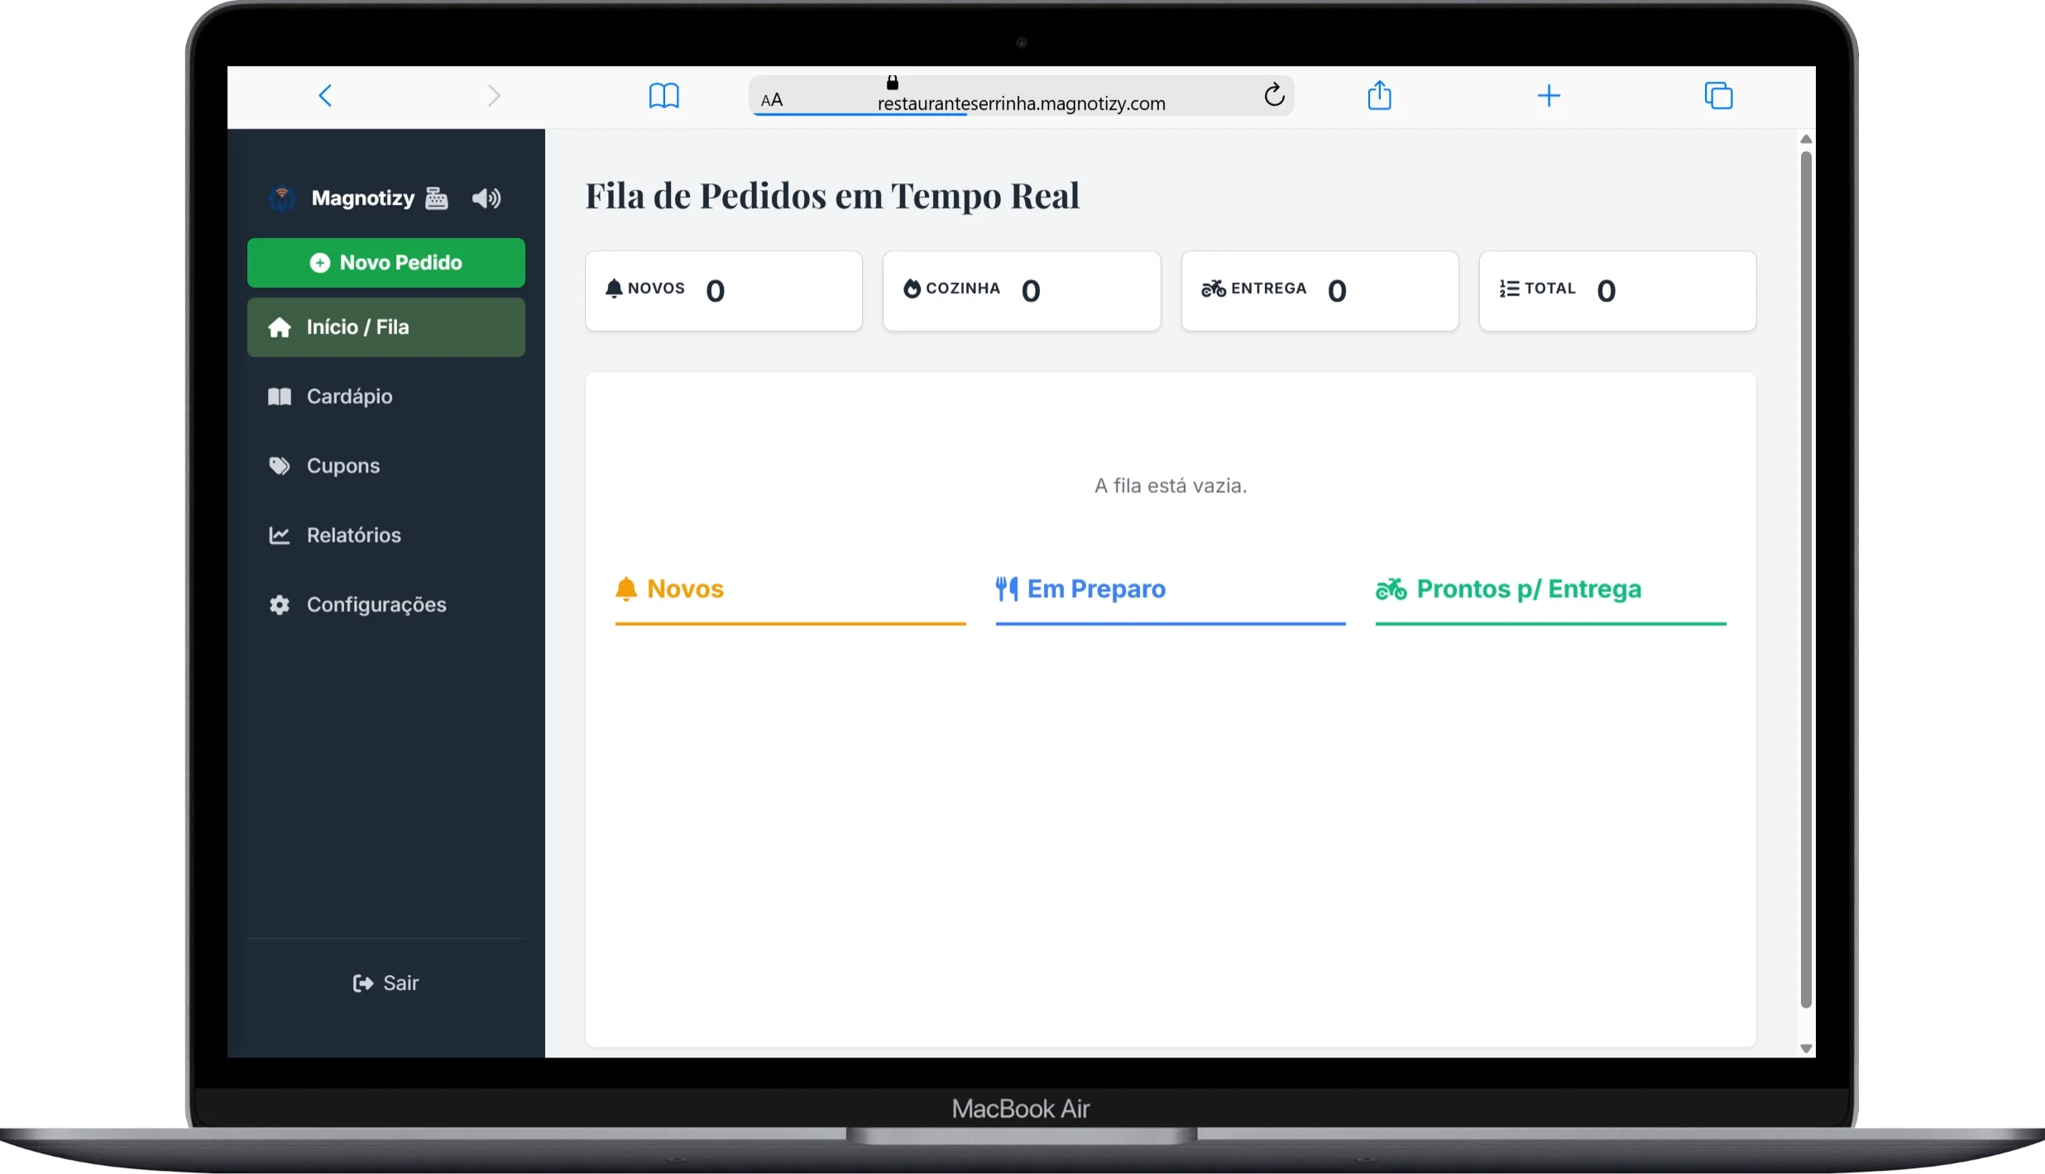Click the Entrega motorcycle icon card
2045x1174 pixels.
point(1319,291)
